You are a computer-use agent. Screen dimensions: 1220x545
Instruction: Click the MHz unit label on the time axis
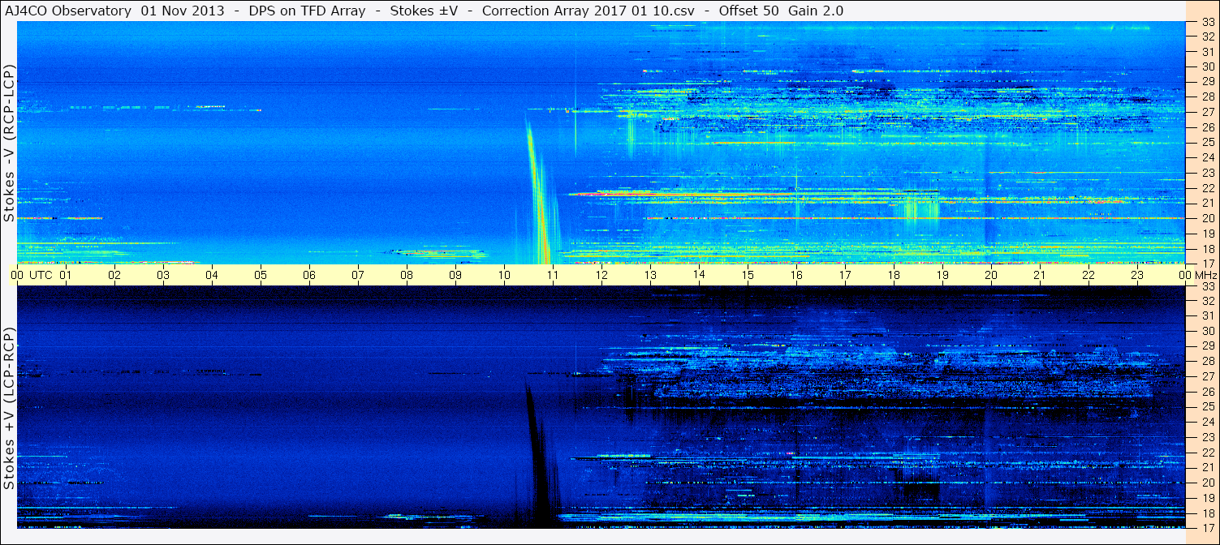coord(1203,275)
